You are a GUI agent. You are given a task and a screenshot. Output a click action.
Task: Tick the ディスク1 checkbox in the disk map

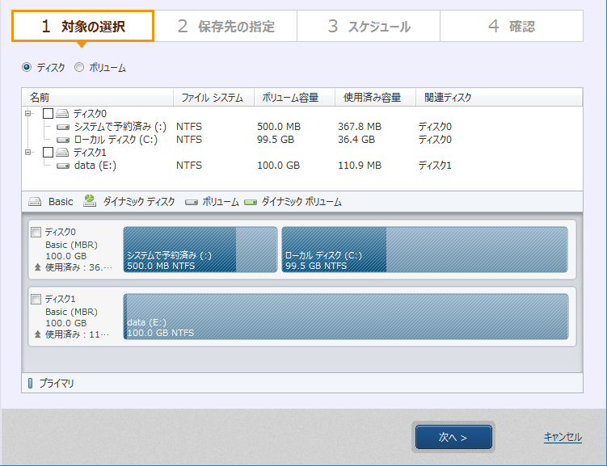[x=36, y=299]
